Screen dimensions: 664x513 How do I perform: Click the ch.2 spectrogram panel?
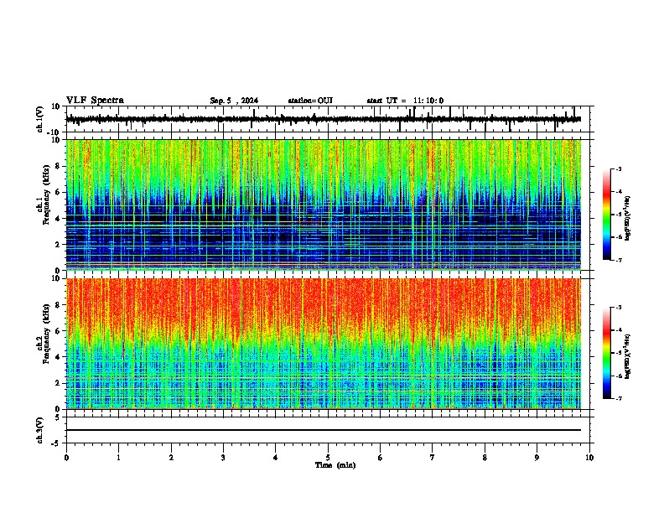coord(324,344)
